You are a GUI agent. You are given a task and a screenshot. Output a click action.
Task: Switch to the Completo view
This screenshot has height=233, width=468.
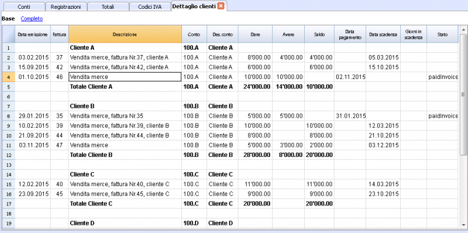32,19
